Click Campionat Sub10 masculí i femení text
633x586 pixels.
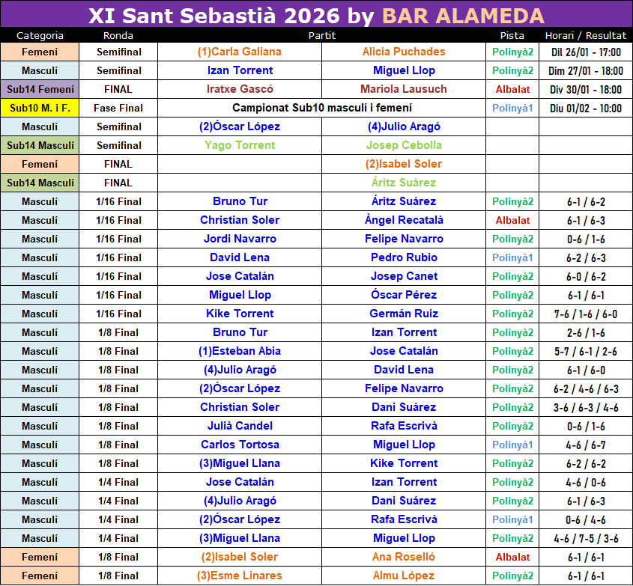[321, 108]
